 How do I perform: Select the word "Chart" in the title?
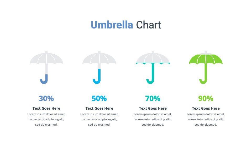click(x=148, y=25)
